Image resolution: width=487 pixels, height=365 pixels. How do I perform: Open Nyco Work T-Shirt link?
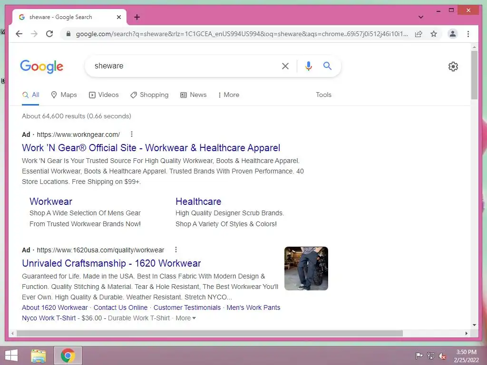(49, 318)
